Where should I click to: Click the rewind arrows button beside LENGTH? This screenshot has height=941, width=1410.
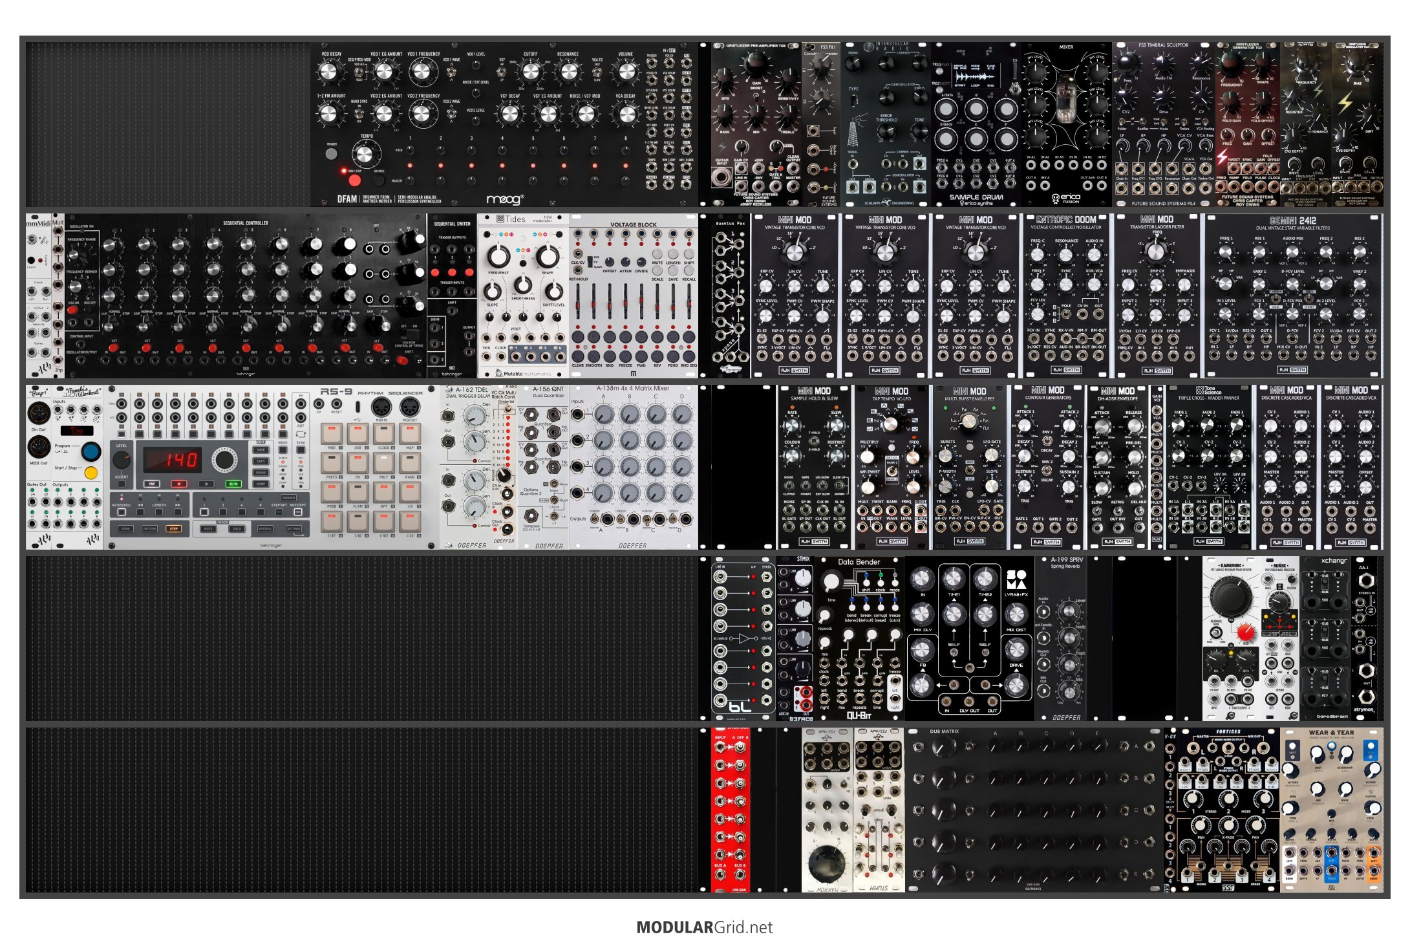tap(140, 512)
